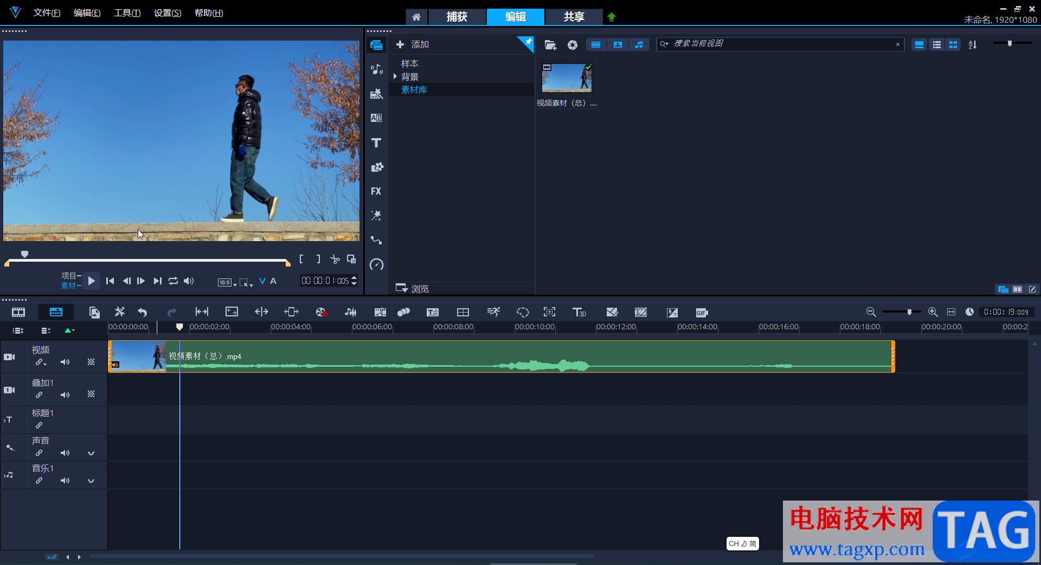
Task: Open the Title (T) library icon
Action: coord(376,142)
